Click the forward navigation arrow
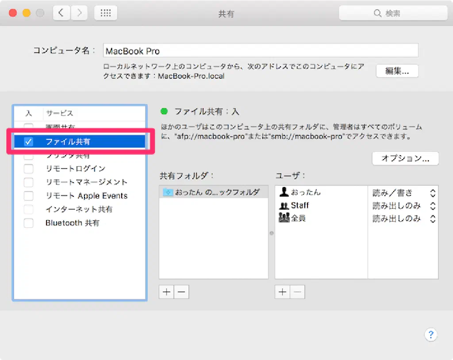 pos(79,13)
